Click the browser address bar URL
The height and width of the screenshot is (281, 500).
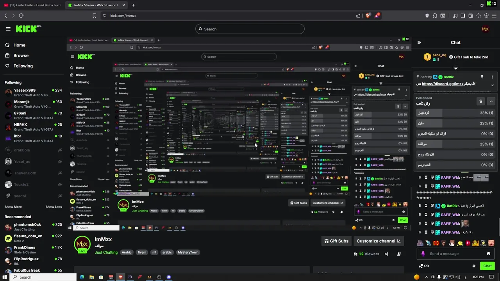(x=123, y=16)
